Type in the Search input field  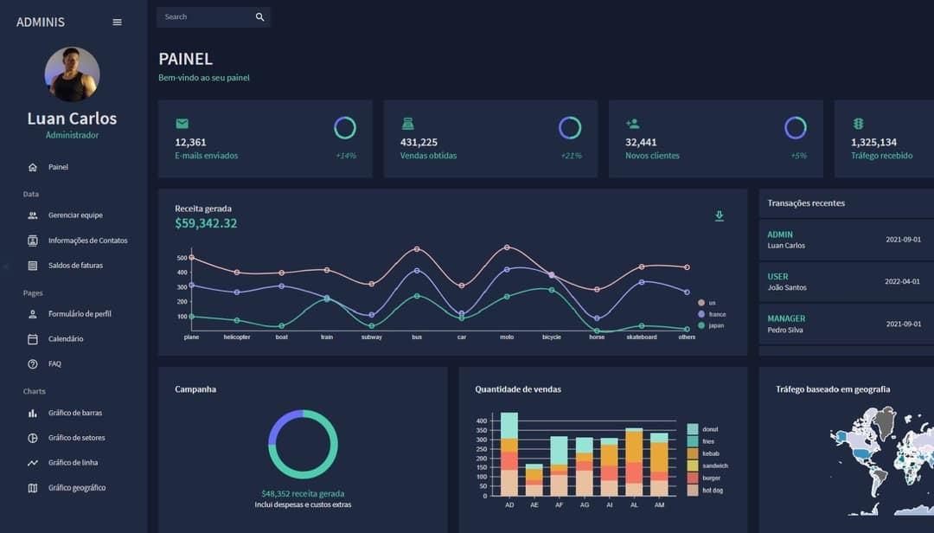point(205,17)
